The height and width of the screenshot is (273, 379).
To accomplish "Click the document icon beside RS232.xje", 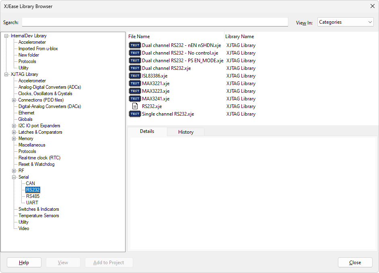I will tap(135, 106).
